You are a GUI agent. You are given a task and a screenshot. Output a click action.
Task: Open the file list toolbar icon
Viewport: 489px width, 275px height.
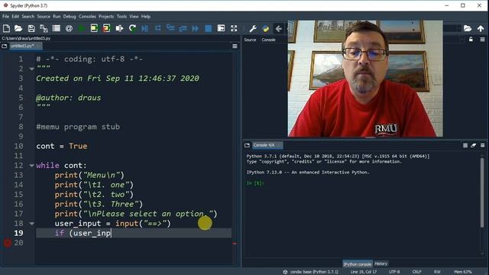(x=57, y=28)
